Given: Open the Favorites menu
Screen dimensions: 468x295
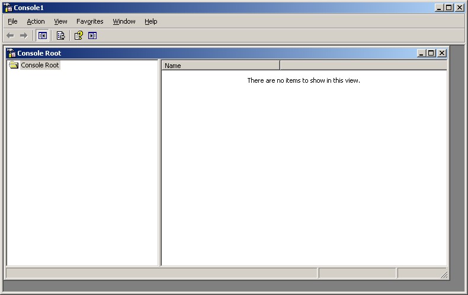Looking at the screenshot, I should 89,21.
